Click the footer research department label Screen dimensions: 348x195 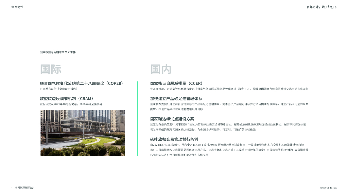point(24,188)
